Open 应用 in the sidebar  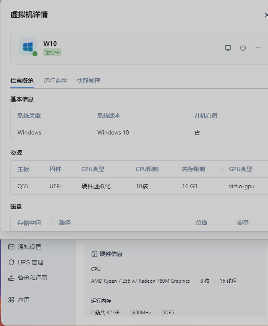(x=24, y=300)
